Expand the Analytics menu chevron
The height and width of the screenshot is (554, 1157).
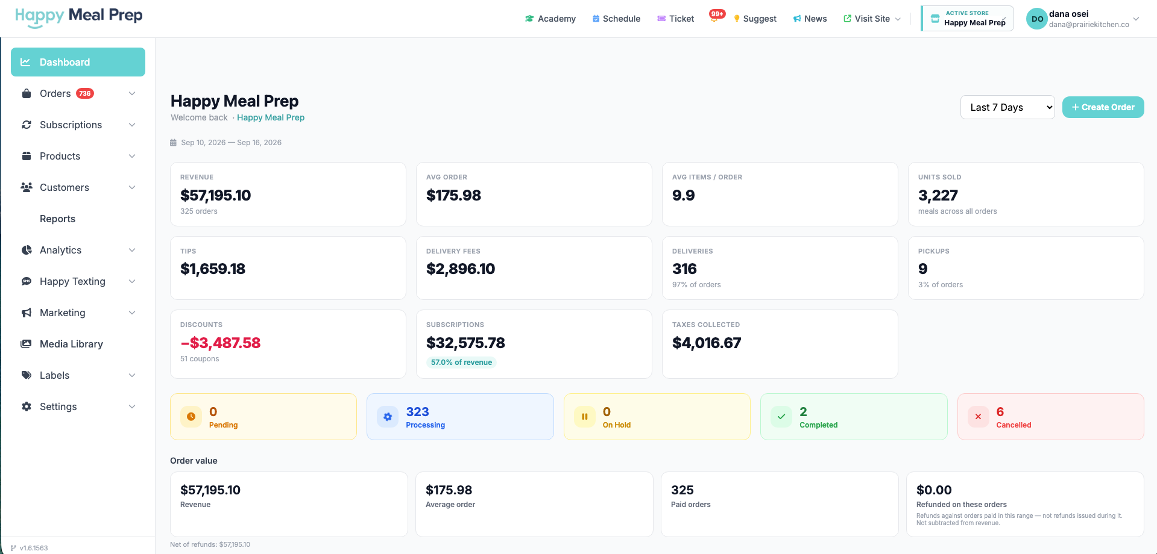[132, 250]
